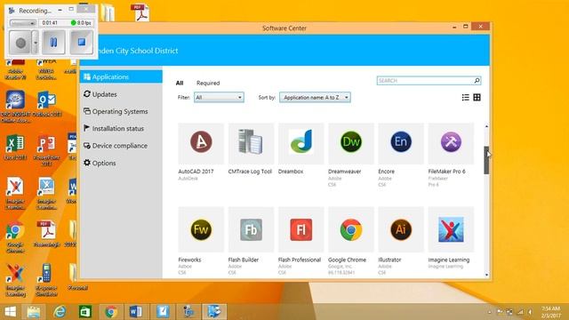Stop the screen recording
This screenshot has height=320, width=569.
(x=81, y=43)
